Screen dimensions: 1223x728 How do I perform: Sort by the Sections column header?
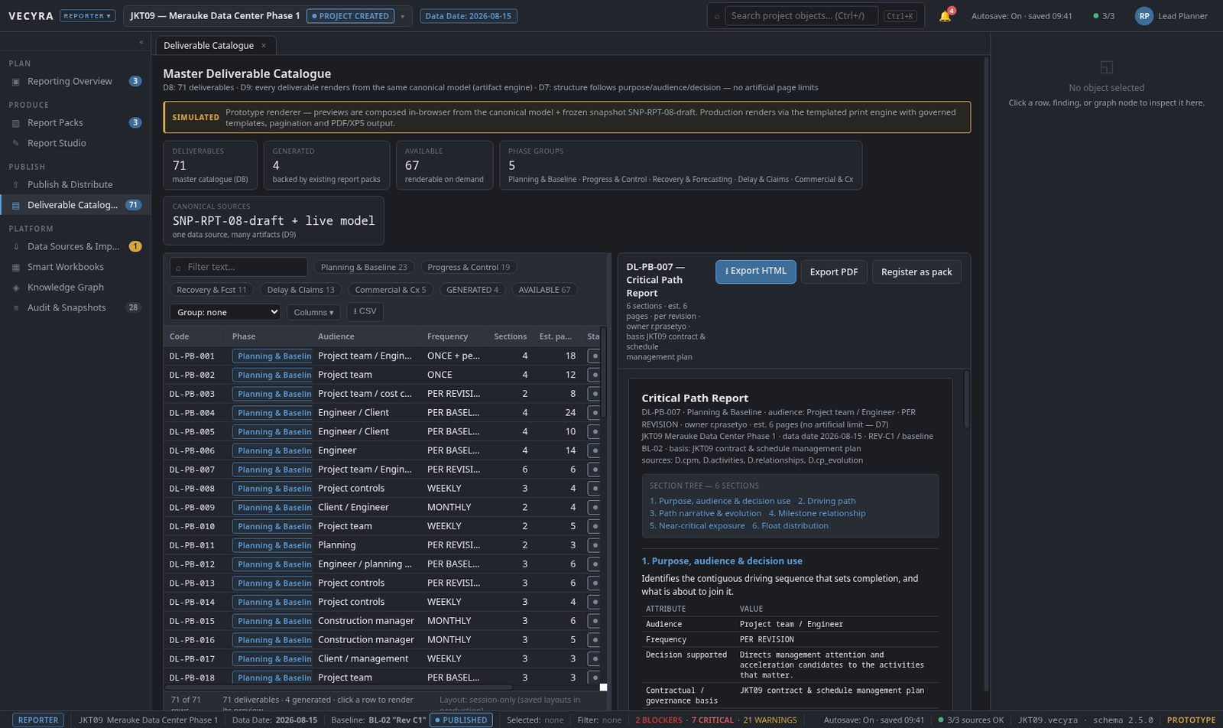510,336
